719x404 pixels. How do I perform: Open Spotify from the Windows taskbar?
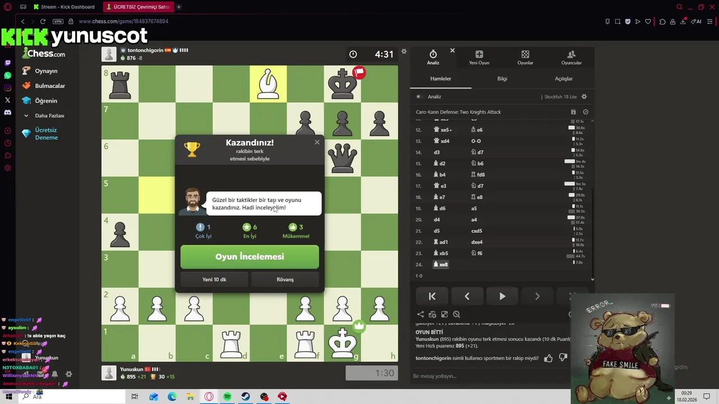227,397
